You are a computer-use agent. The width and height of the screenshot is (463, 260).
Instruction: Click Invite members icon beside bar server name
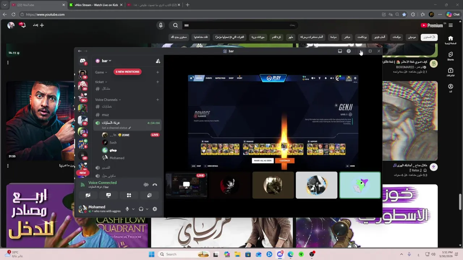tap(158, 61)
